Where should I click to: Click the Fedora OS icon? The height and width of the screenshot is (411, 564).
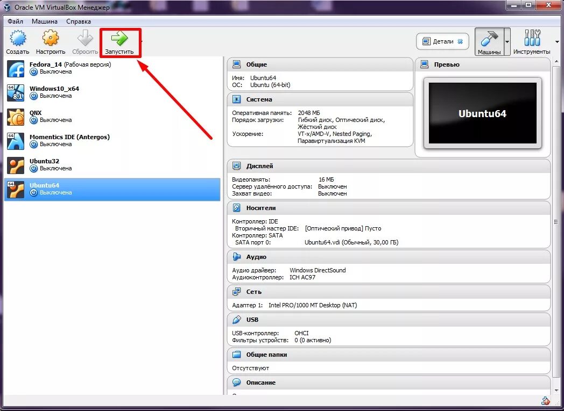16,69
